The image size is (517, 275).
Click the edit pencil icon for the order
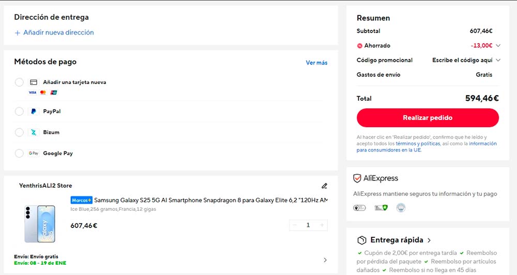(324, 186)
